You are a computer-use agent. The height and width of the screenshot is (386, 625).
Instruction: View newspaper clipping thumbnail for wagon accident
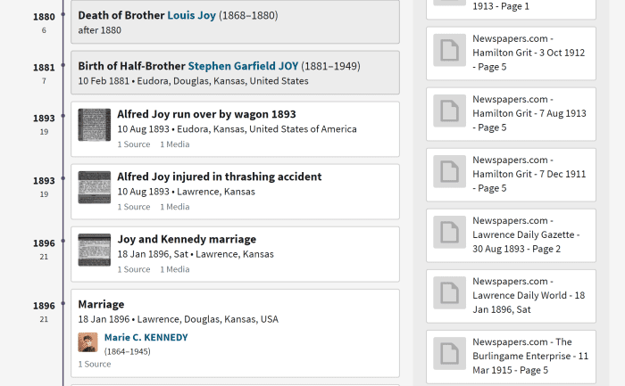(x=95, y=125)
